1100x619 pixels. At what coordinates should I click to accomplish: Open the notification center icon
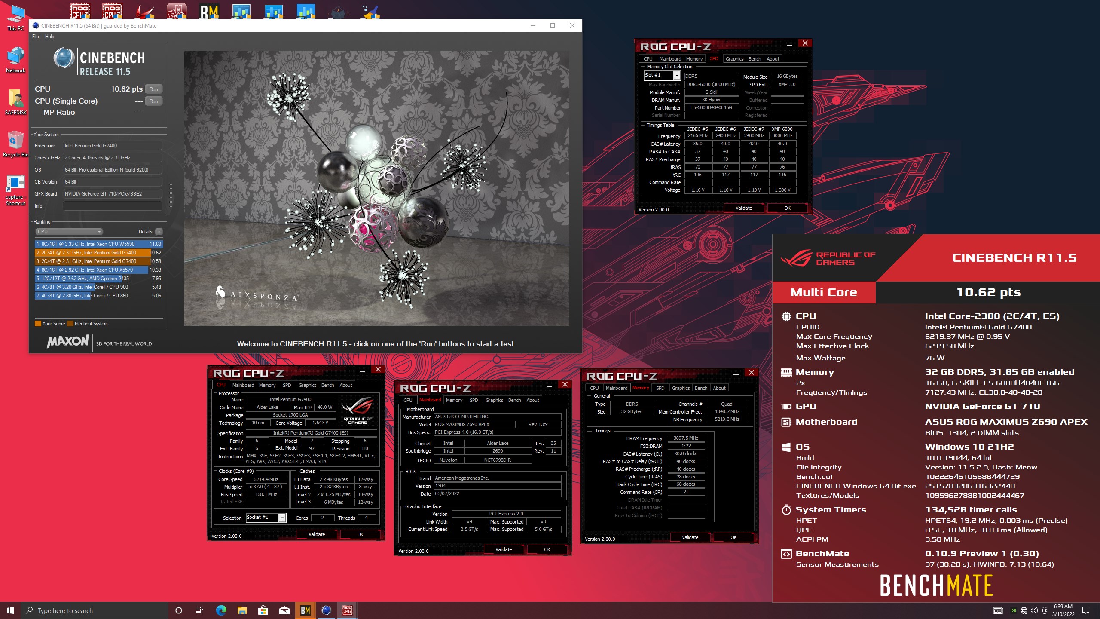[x=1086, y=610]
